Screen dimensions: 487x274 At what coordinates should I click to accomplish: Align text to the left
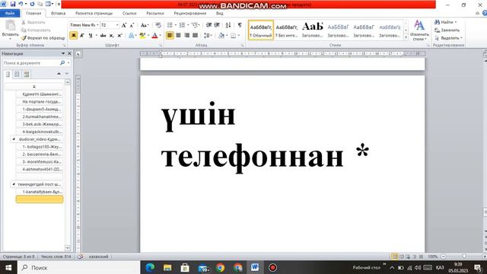click(x=170, y=36)
